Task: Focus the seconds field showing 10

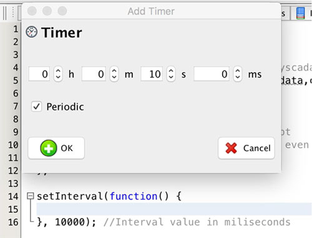Action: [x=152, y=74]
